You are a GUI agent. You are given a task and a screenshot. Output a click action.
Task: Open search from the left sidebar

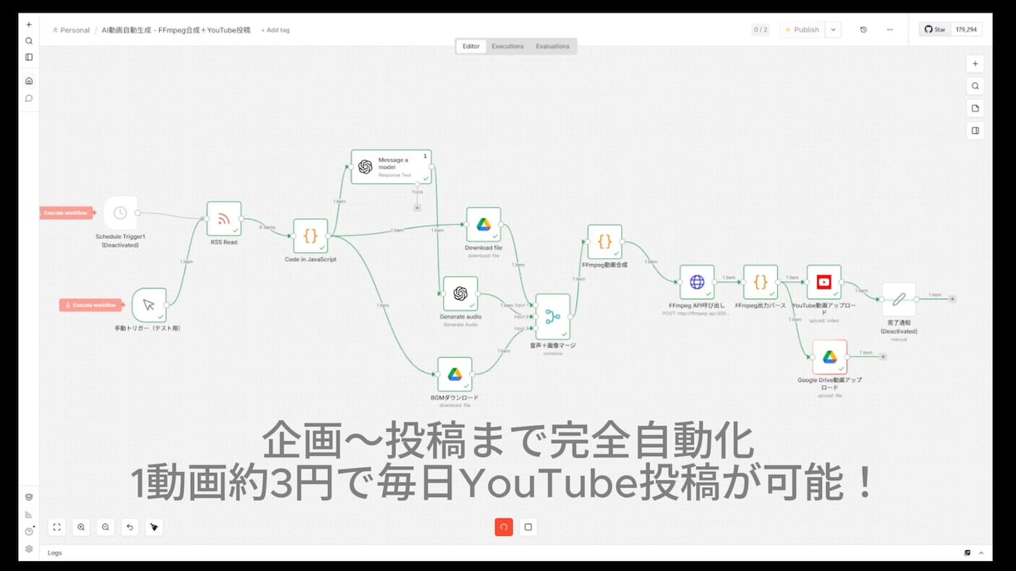tap(29, 41)
